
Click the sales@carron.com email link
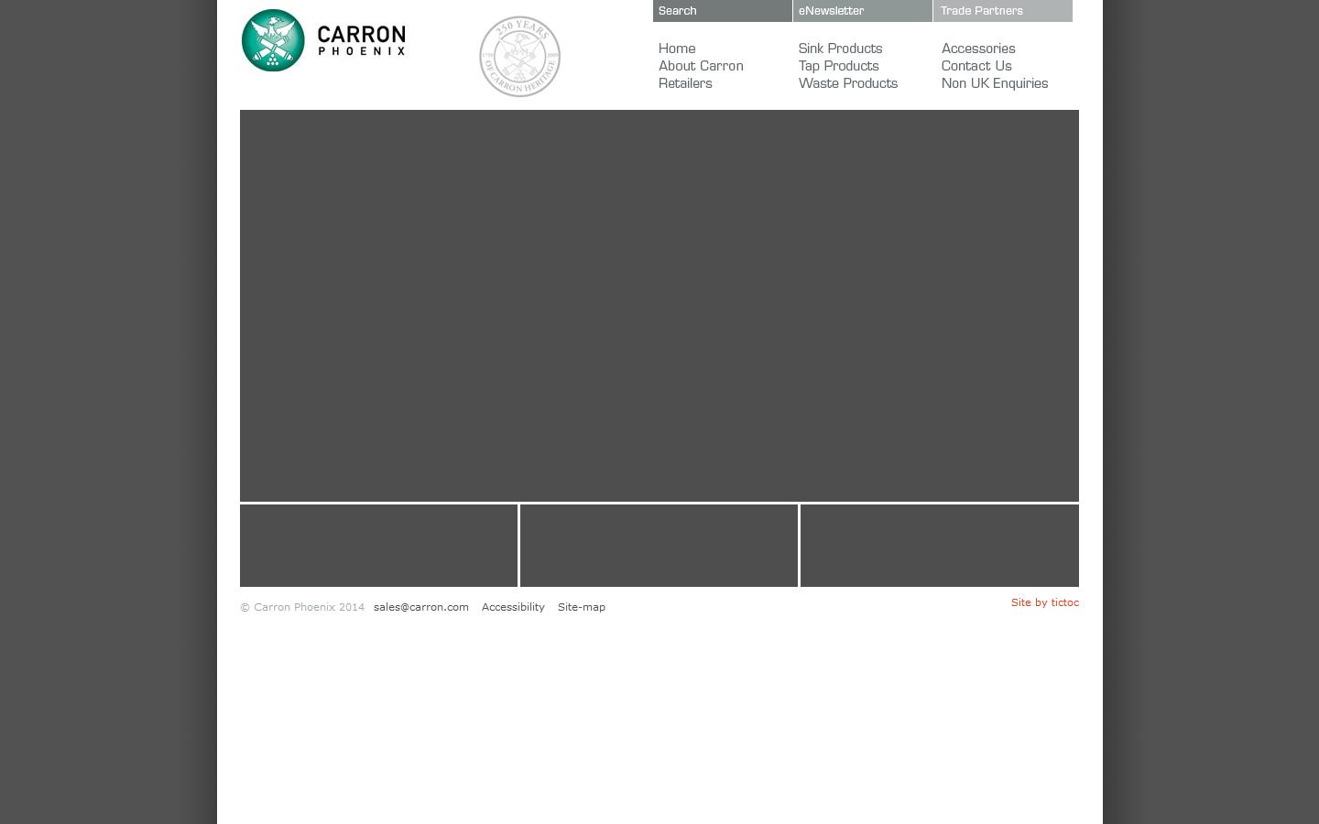pyautogui.click(x=420, y=607)
